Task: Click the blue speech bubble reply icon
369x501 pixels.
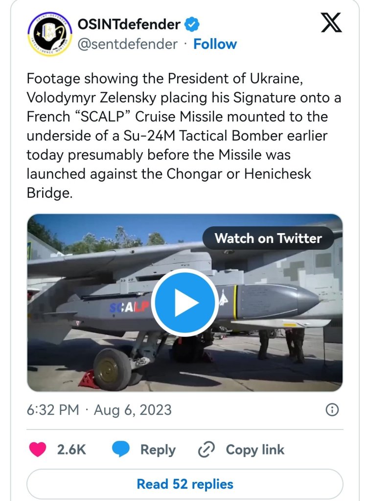Action: pyautogui.click(x=121, y=450)
